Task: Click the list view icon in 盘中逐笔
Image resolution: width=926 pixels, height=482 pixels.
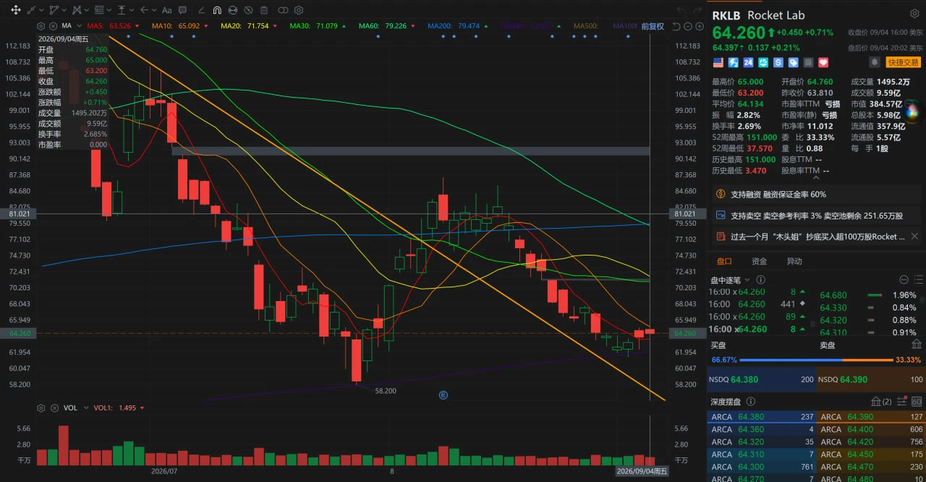Action: point(918,279)
